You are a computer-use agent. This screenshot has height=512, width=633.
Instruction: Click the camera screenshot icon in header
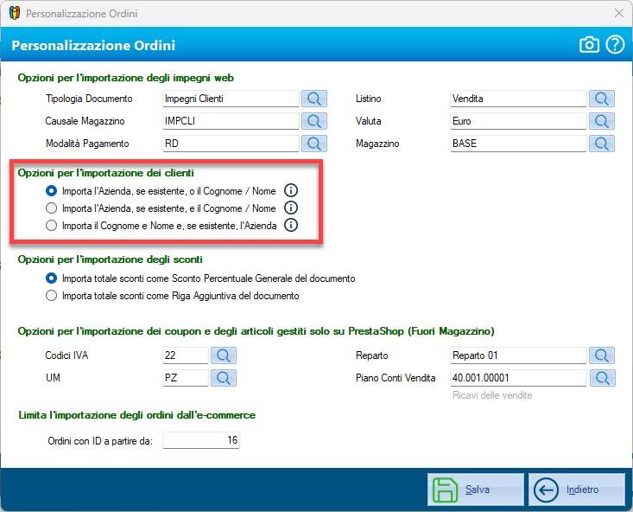(589, 44)
